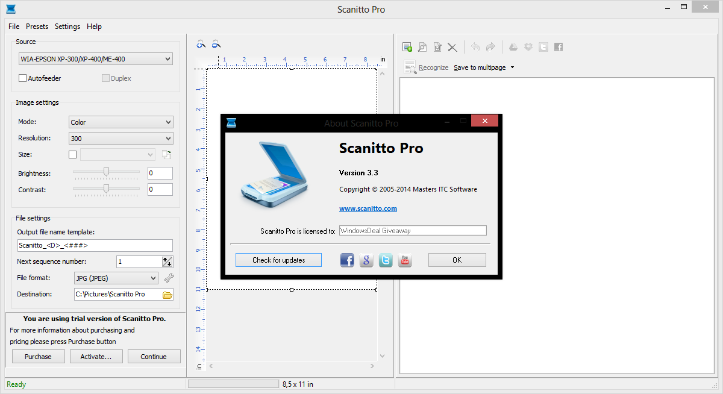Open the Settings menu
This screenshot has height=394, width=723.
67,27
